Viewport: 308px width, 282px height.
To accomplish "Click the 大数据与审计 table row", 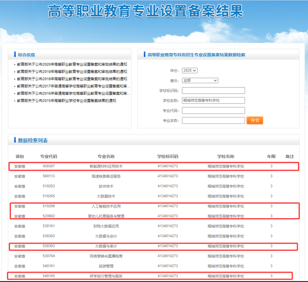I will [x=106, y=246].
